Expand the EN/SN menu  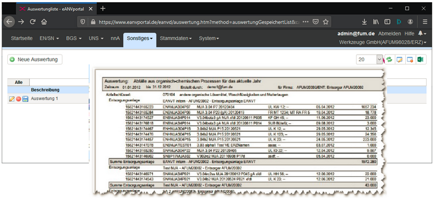coord(50,38)
